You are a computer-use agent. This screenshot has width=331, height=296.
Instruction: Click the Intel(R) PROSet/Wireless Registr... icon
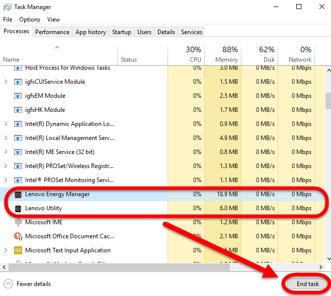pos(18,166)
